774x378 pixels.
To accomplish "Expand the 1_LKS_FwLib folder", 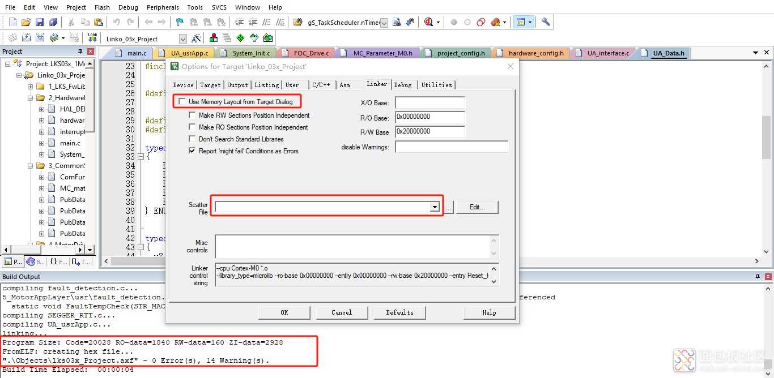I will (x=31, y=87).
